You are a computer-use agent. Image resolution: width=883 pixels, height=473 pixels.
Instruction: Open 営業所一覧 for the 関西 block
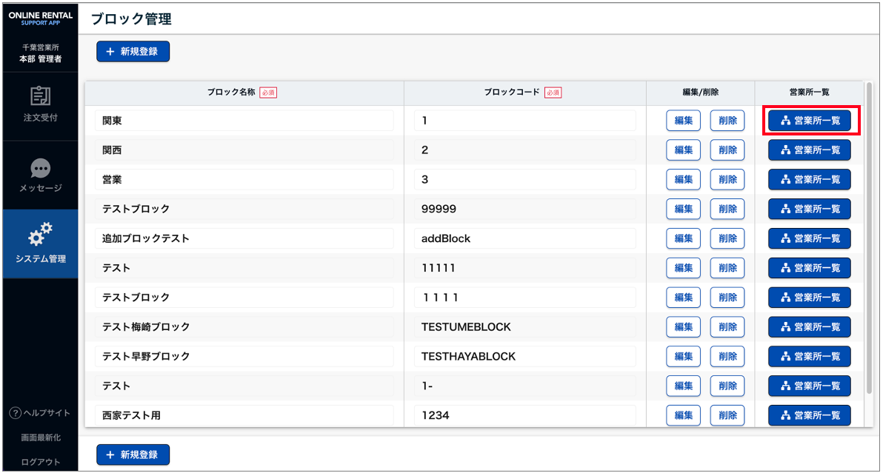809,150
